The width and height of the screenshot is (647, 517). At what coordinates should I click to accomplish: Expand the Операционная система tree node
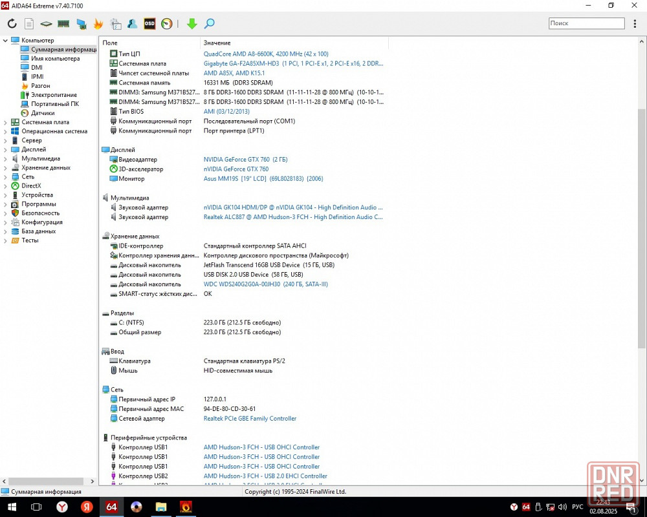(x=5, y=131)
